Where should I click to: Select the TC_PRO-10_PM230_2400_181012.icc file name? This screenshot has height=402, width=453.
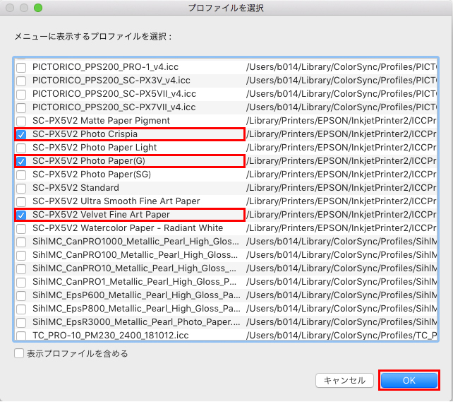click(x=110, y=336)
